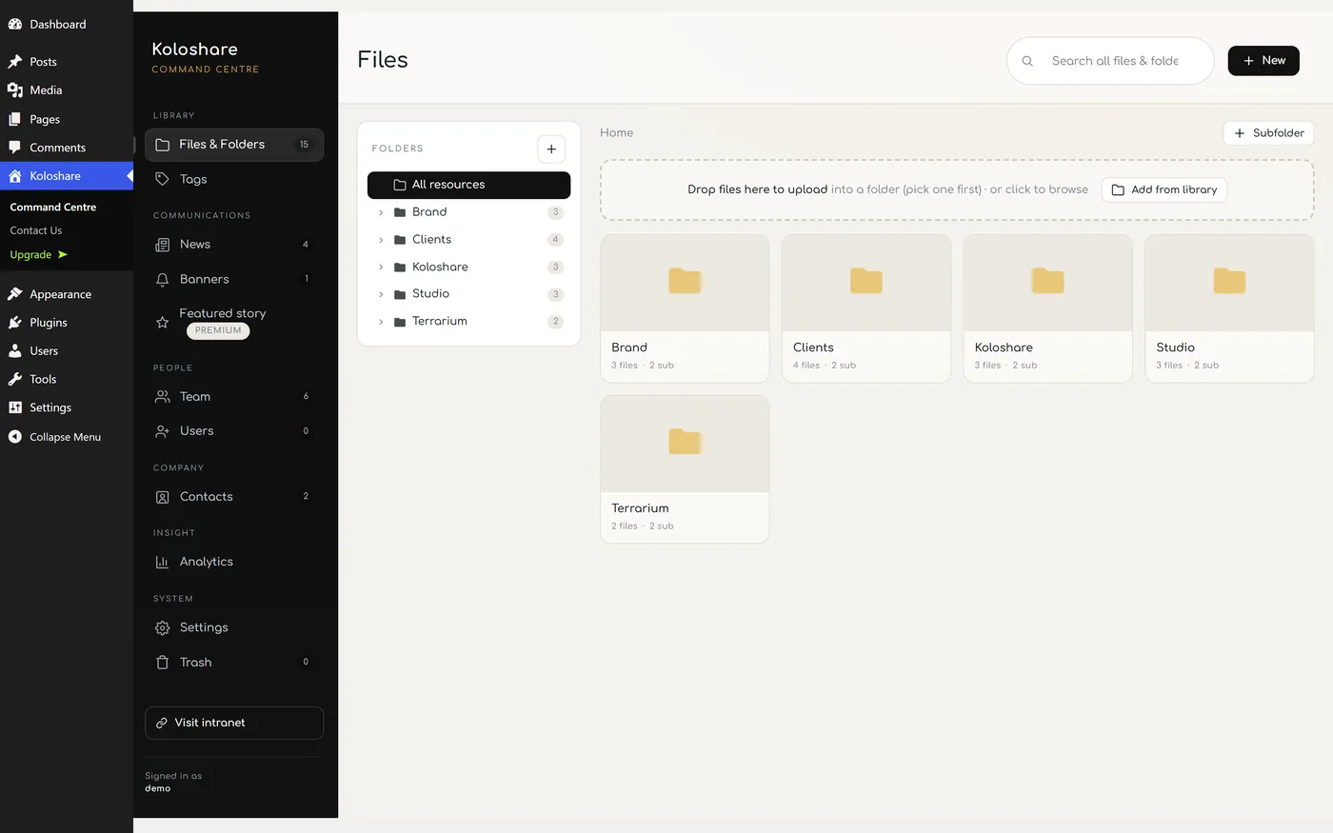
Task: Click the Comments bubble icon
Action: (15, 148)
